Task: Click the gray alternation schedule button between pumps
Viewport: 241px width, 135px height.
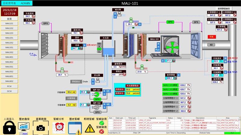Action: 71,98
